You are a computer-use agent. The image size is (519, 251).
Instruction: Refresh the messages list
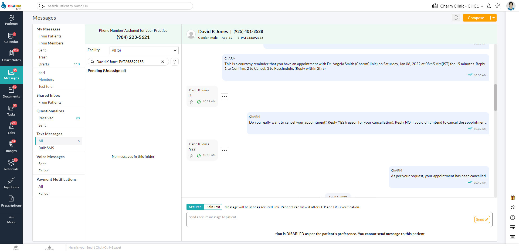coord(456,18)
